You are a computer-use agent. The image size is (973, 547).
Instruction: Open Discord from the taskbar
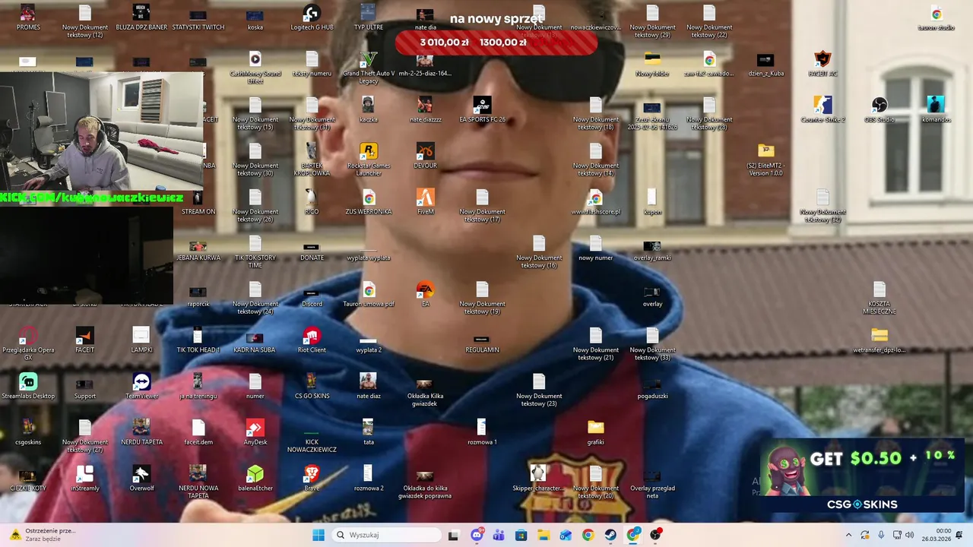point(477,535)
